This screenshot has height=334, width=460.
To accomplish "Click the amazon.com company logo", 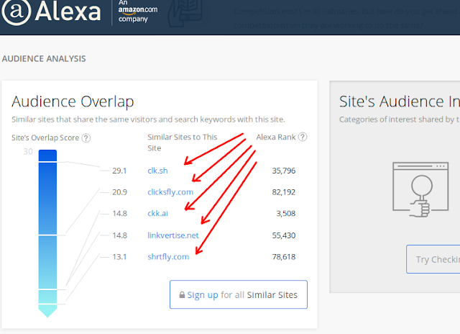I will pyautogui.click(x=137, y=12).
